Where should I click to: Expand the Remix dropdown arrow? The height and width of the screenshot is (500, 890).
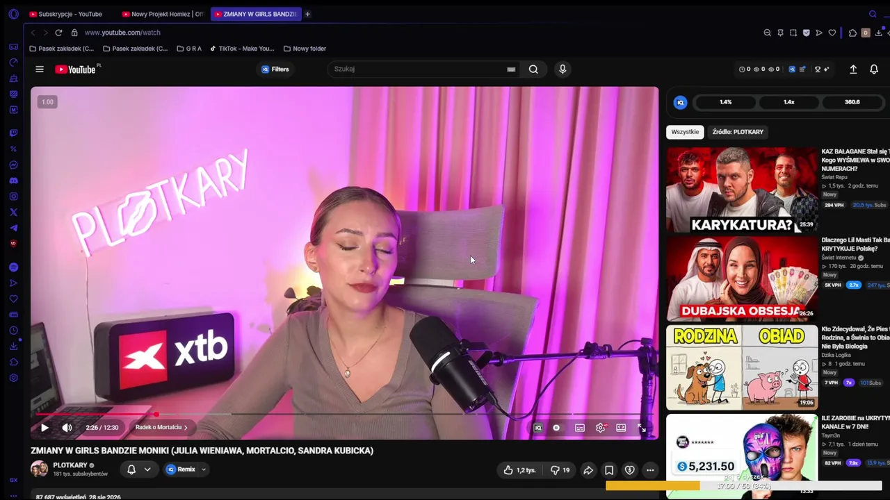point(204,469)
